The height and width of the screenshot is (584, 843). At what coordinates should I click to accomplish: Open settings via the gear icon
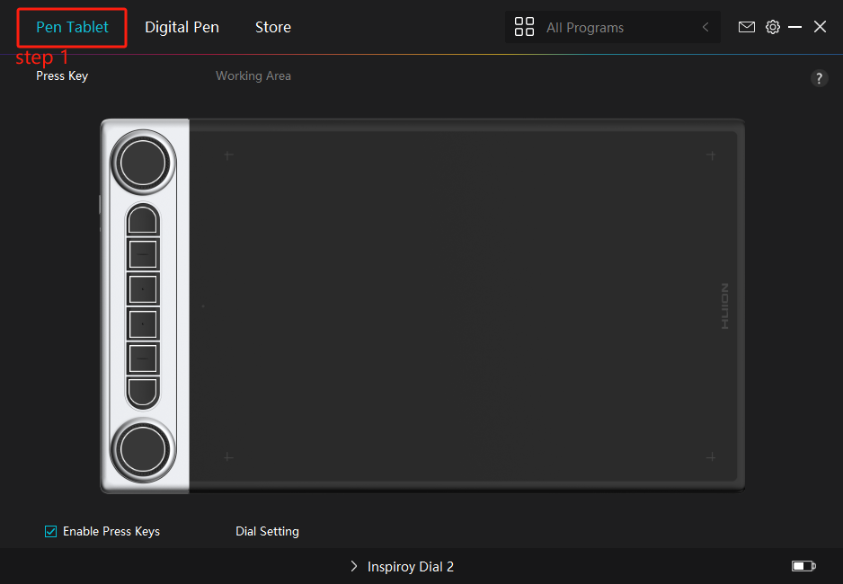pyautogui.click(x=773, y=27)
